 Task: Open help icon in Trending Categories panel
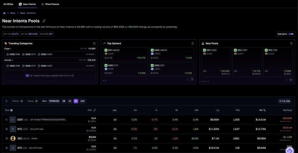point(94,43)
